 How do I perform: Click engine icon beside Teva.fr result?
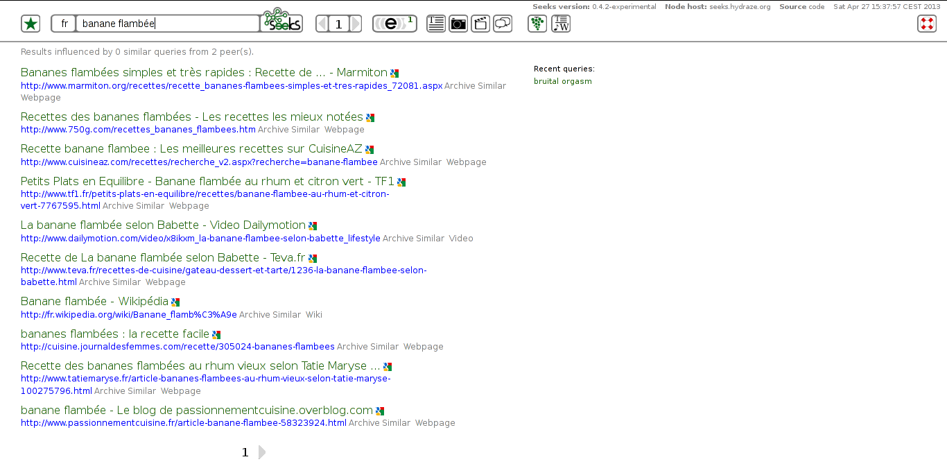(x=313, y=259)
